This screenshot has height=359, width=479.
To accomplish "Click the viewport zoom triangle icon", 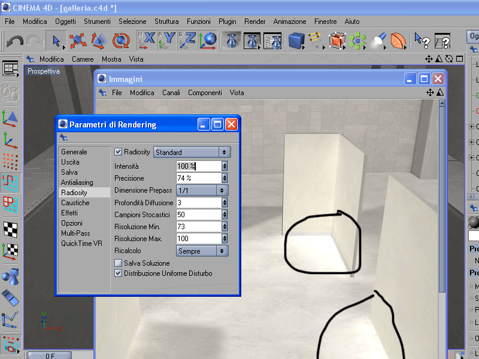I will pyautogui.click(x=439, y=59).
